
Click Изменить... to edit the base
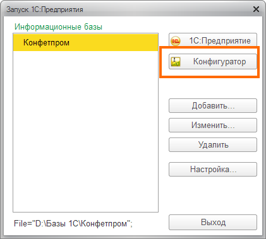click(213, 125)
